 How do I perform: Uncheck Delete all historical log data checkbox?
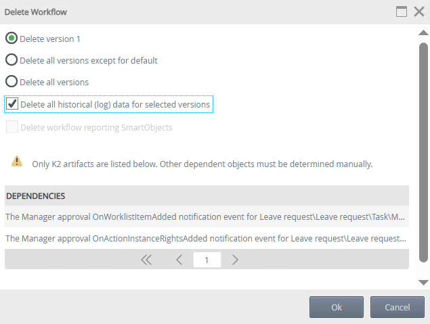click(12, 103)
